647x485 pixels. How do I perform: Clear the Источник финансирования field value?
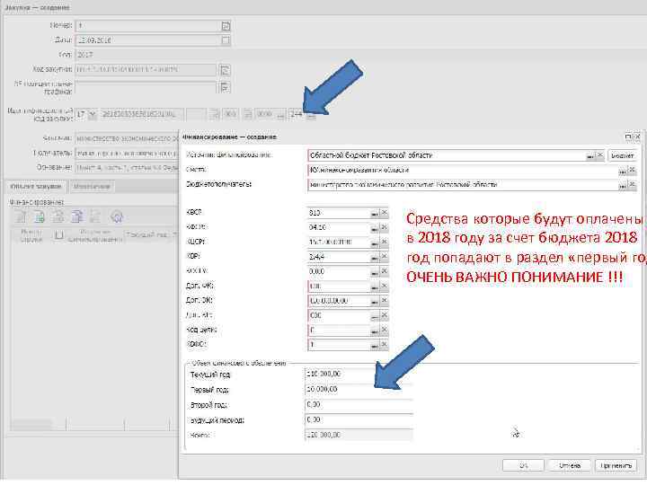point(600,155)
